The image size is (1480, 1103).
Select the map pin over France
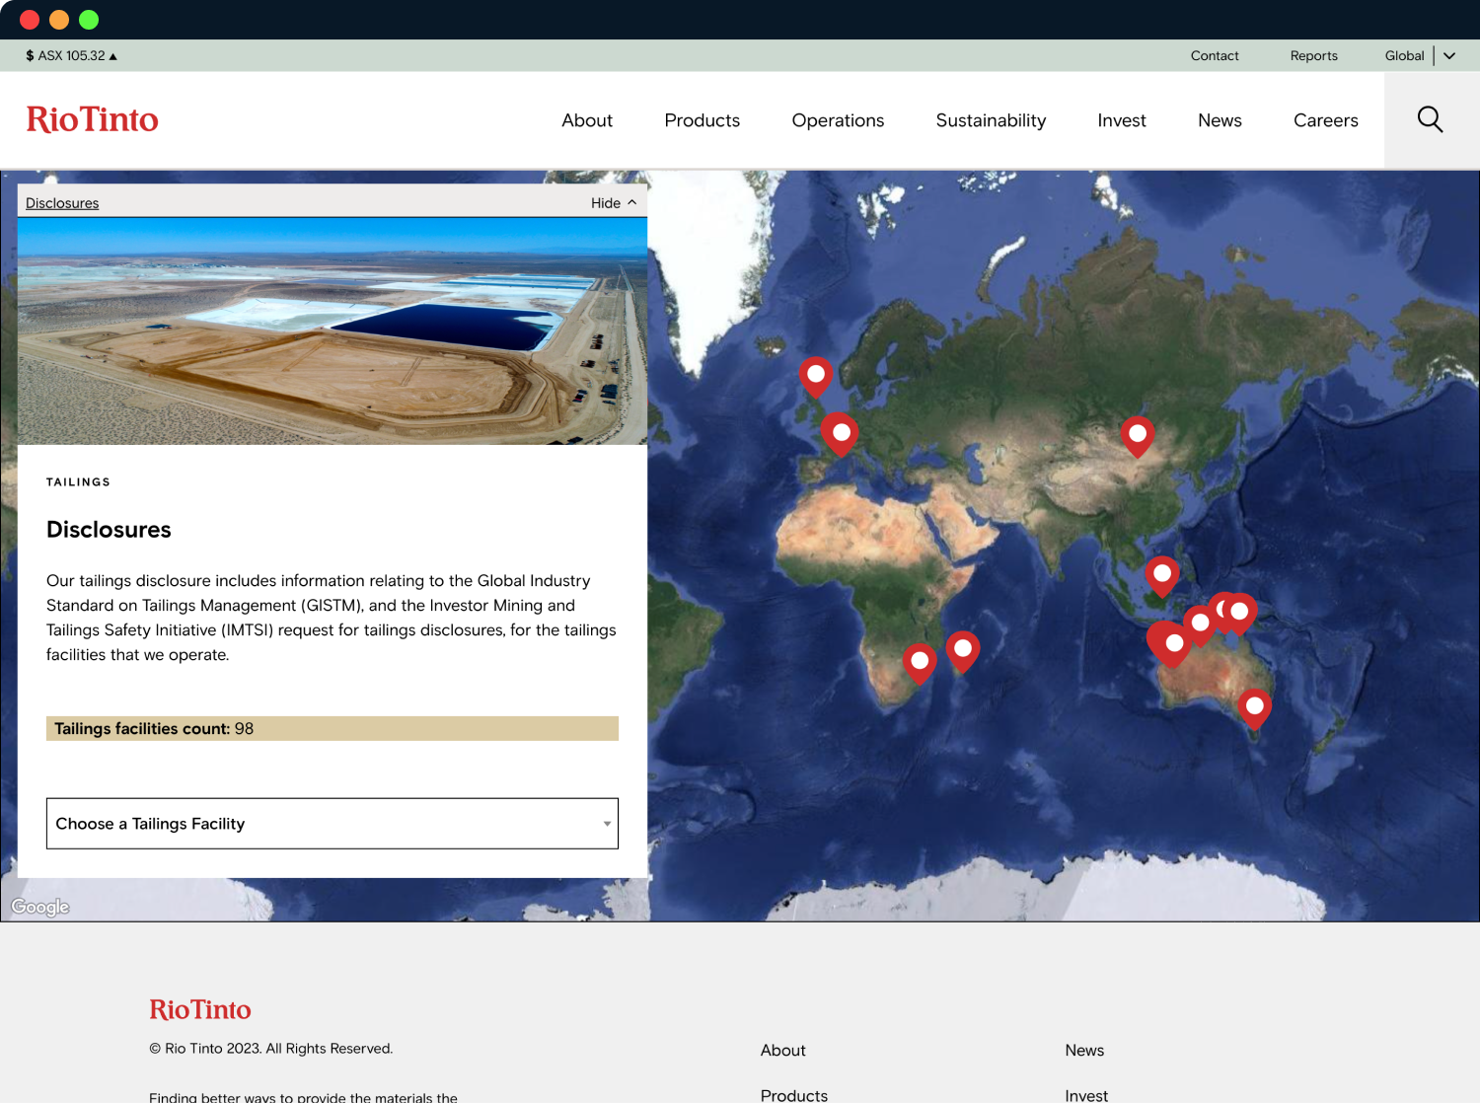[841, 433]
